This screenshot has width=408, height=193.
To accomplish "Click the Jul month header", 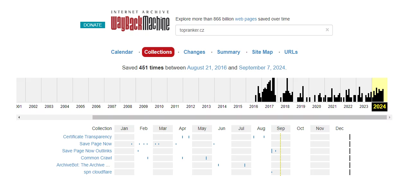I will (x=241, y=128).
